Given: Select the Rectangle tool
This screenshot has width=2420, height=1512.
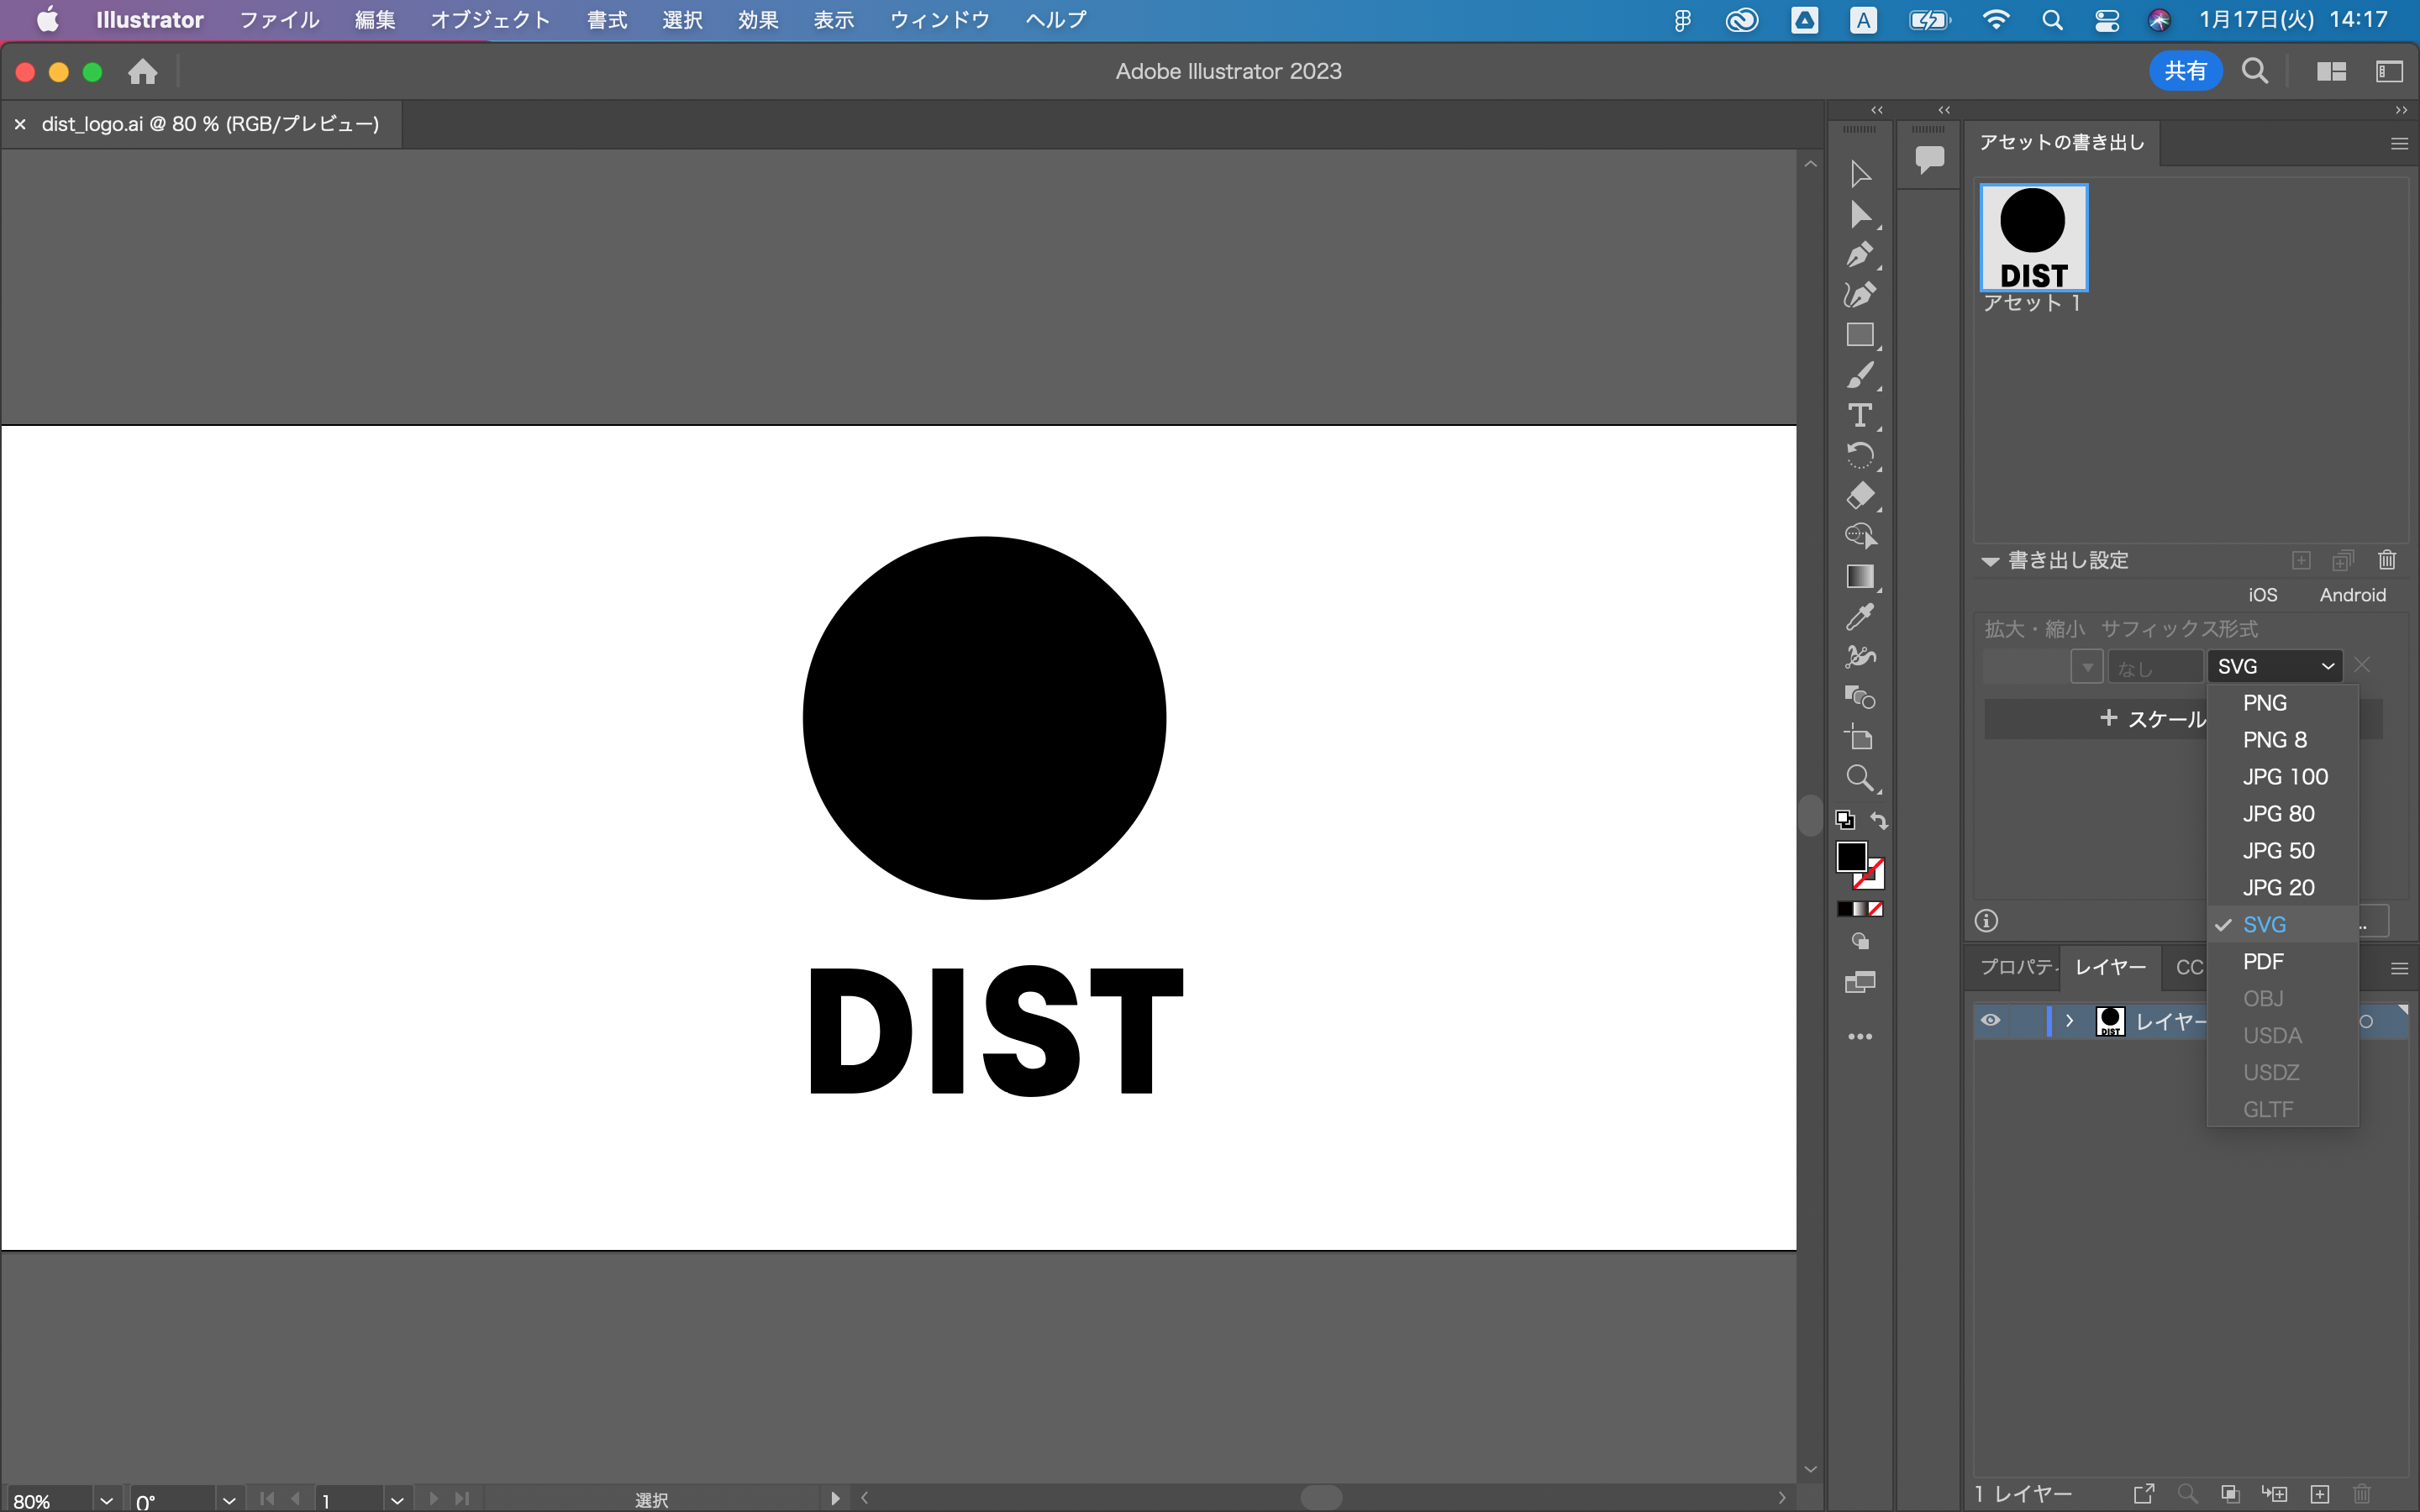Looking at the screenshot, I should (1860, 335).
